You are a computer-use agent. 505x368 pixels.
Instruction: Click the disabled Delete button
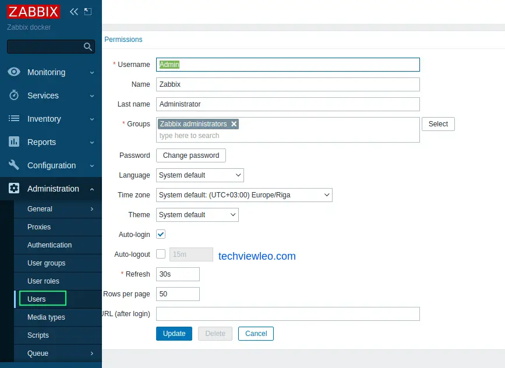click(215, 334)
